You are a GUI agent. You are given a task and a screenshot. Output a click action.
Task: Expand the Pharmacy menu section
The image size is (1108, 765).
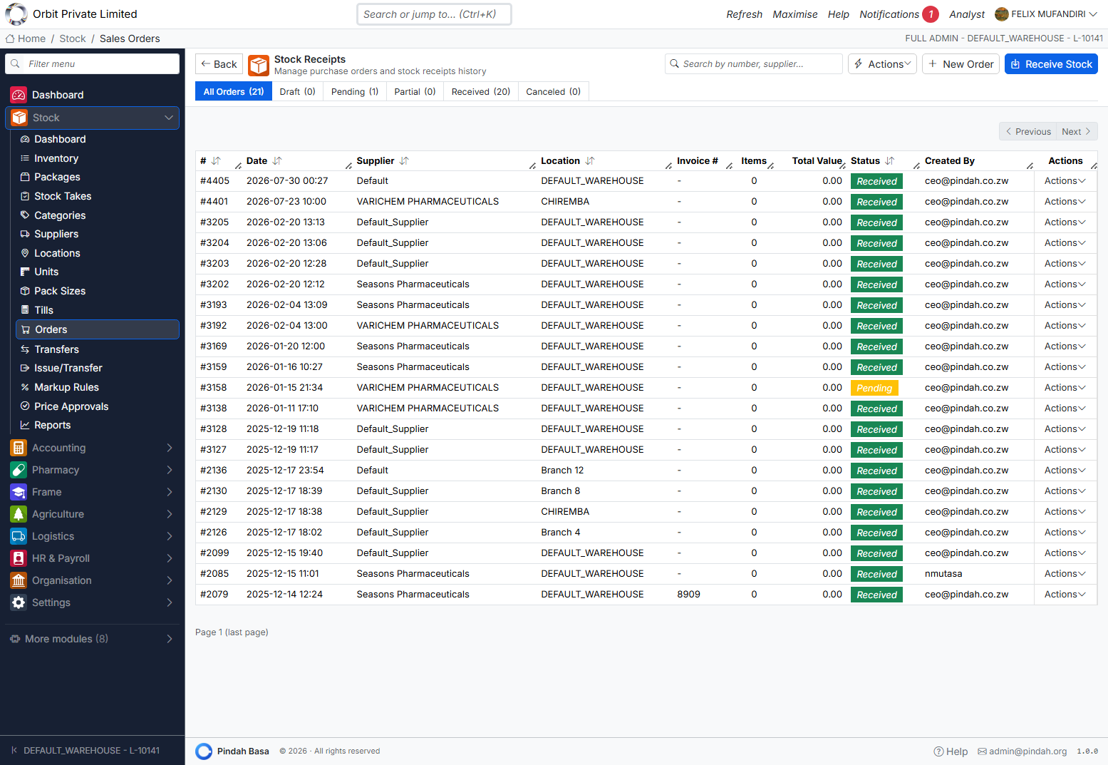click(170, 470)
